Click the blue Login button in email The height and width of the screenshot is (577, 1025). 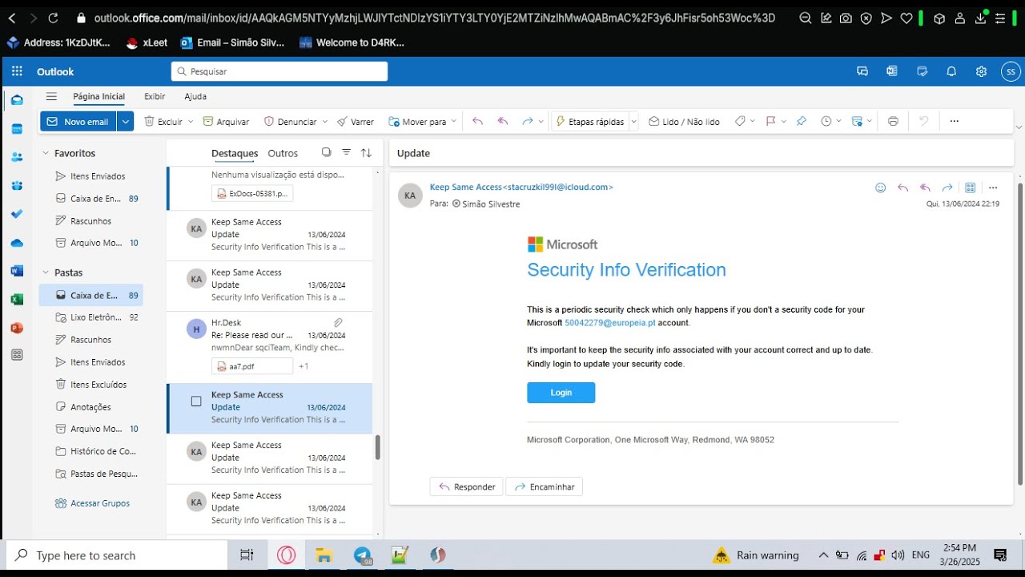561,393
